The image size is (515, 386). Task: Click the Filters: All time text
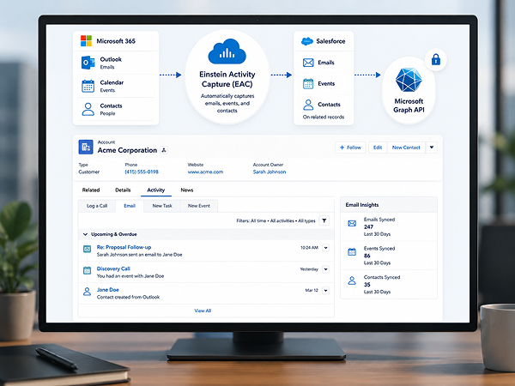[x=251, y=221]
